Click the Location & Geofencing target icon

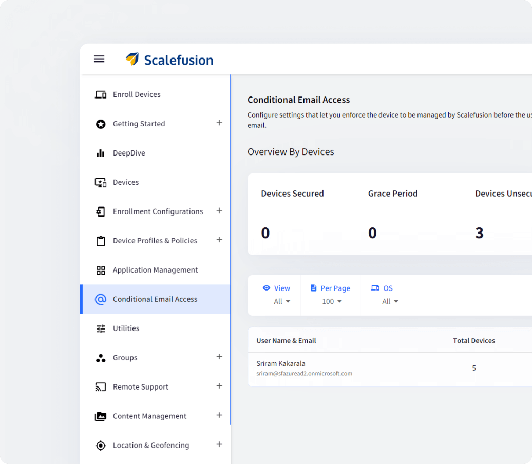(x=101, y=445)
